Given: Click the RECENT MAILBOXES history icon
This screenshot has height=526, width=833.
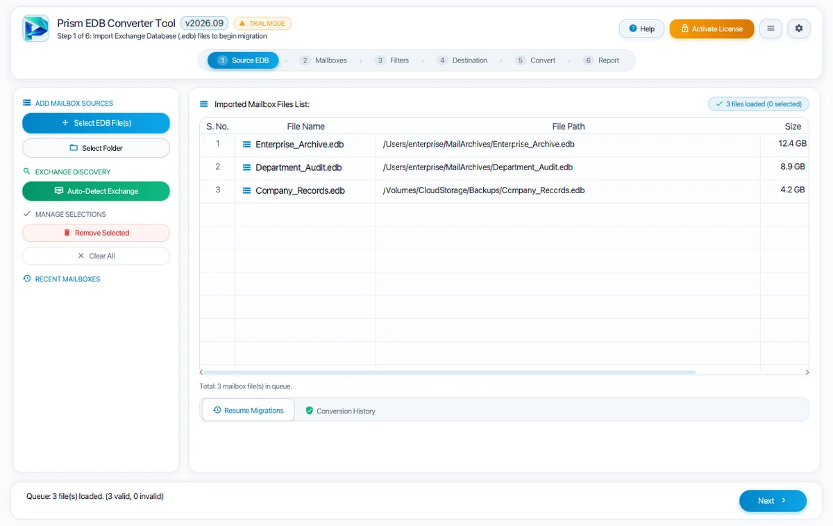Looking at the screenshot, I should tap(26, 279).
